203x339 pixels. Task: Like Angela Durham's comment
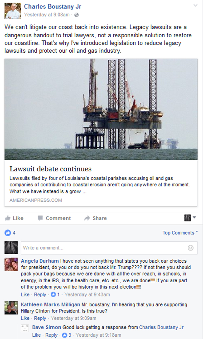25,295
